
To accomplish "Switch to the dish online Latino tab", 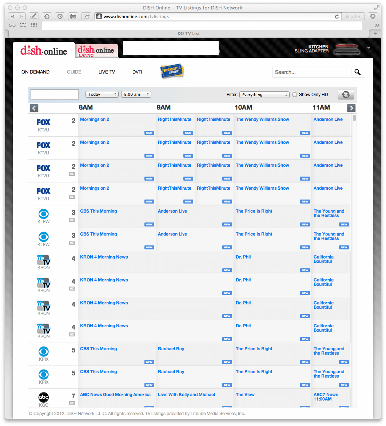I will (96, 51).
